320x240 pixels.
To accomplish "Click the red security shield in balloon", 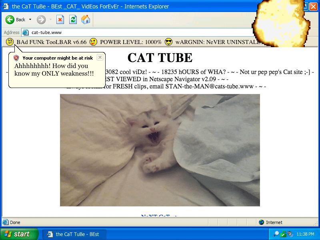I will (x=16, y=58).
